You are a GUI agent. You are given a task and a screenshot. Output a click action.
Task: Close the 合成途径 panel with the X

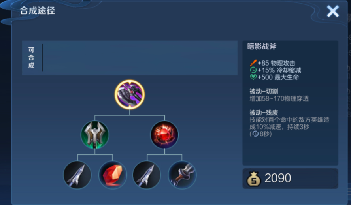pos(333,11)
